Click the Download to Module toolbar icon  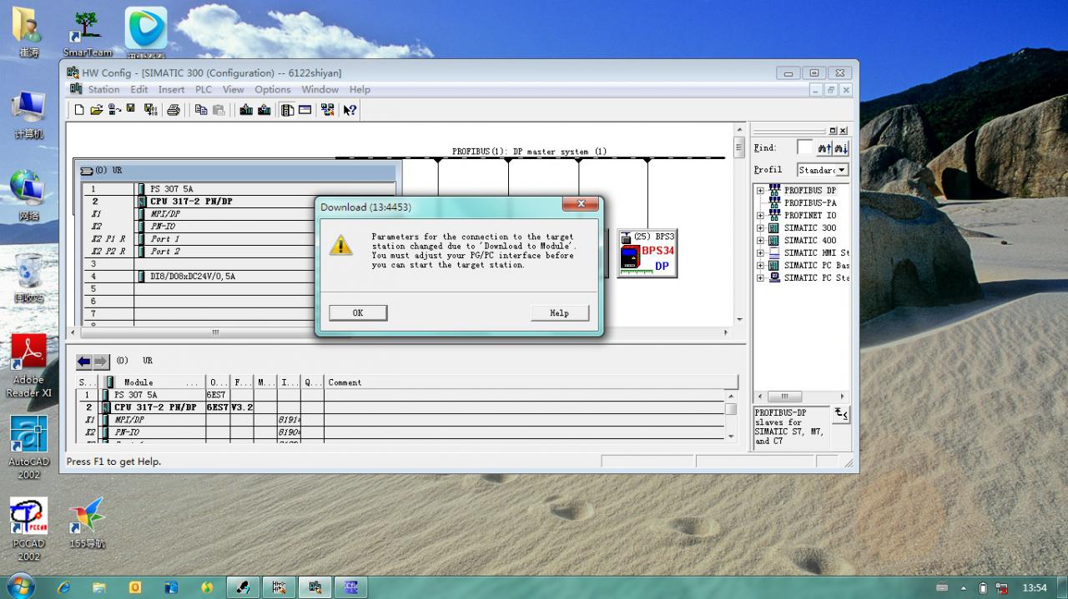tap(246, 109)
